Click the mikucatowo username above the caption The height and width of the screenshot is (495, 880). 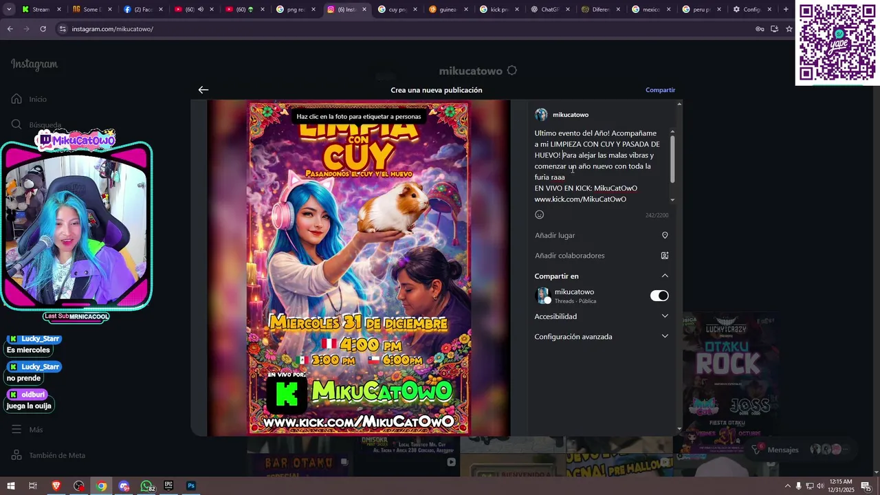(x=571, y=115)
